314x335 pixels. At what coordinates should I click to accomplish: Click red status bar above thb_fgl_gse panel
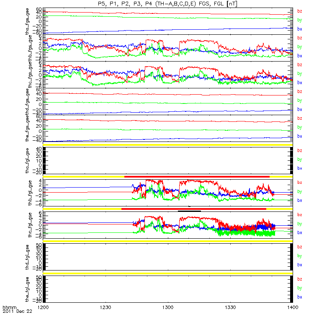click(197, 177)
